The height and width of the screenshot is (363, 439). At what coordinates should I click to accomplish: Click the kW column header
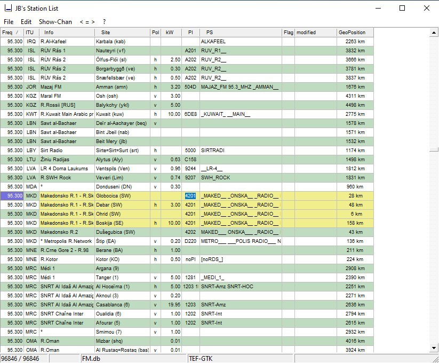point(171,33)
